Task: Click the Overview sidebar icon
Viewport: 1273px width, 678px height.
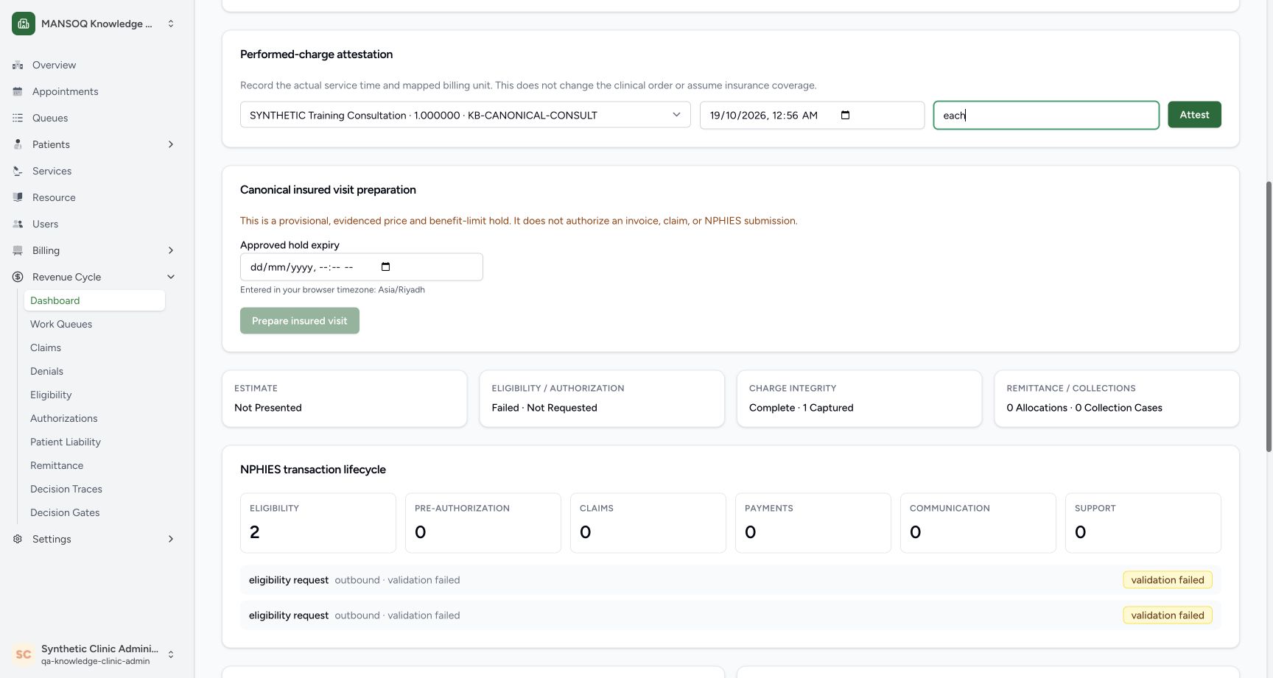Action: [18, 65]
